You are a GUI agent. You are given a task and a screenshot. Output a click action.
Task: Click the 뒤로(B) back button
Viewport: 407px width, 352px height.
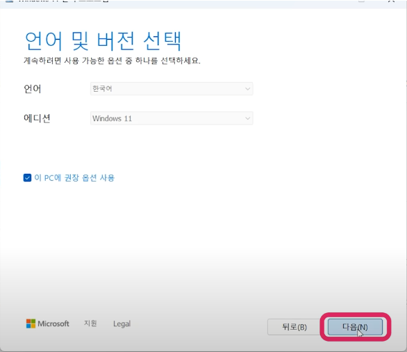(294, 327)
